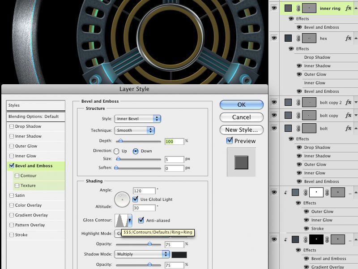The height and width of the screenshot is (269, 358).
Task: Expand Shadow Mode dropdown showing Multiply
Action: [x=142, y=254]
